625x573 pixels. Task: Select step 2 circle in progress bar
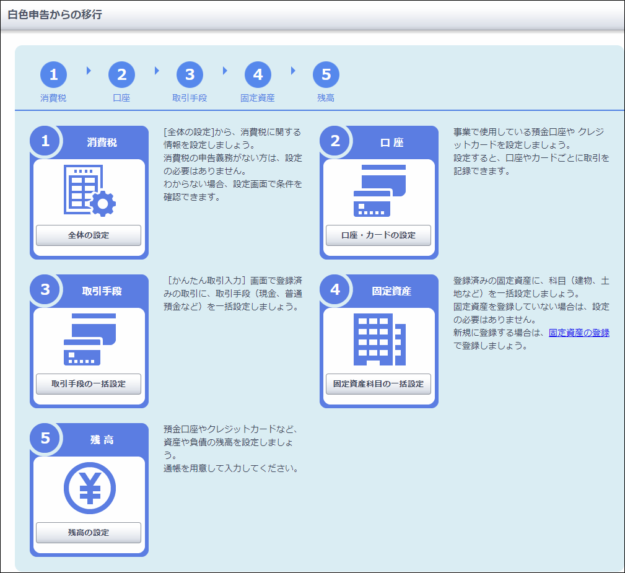(121, 76)
